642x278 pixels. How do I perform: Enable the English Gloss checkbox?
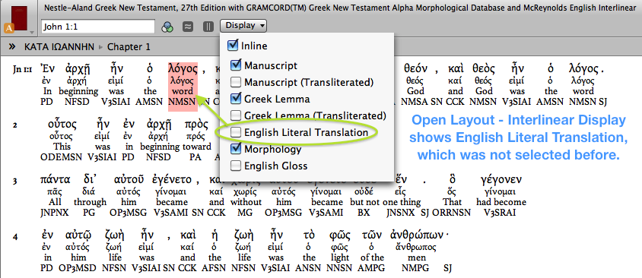[236, 166]
